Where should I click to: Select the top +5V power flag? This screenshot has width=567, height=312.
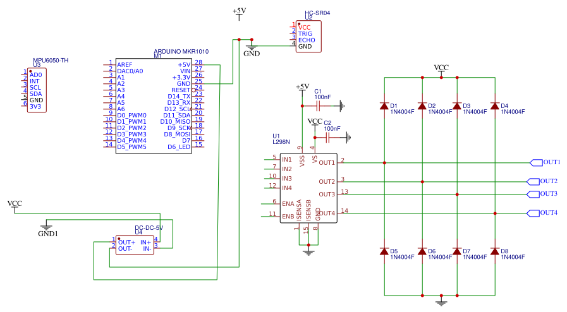click(x=239, y=13)
